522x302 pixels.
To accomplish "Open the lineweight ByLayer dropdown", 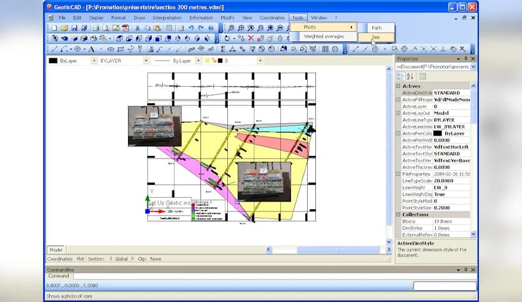I will coord(198,61).
